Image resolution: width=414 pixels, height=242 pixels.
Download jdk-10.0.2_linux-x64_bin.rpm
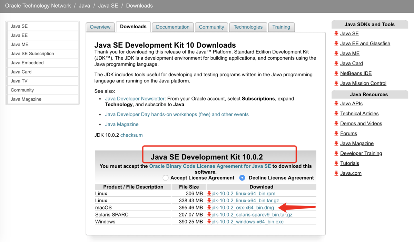pyautogui.click(x=243, y=193)
